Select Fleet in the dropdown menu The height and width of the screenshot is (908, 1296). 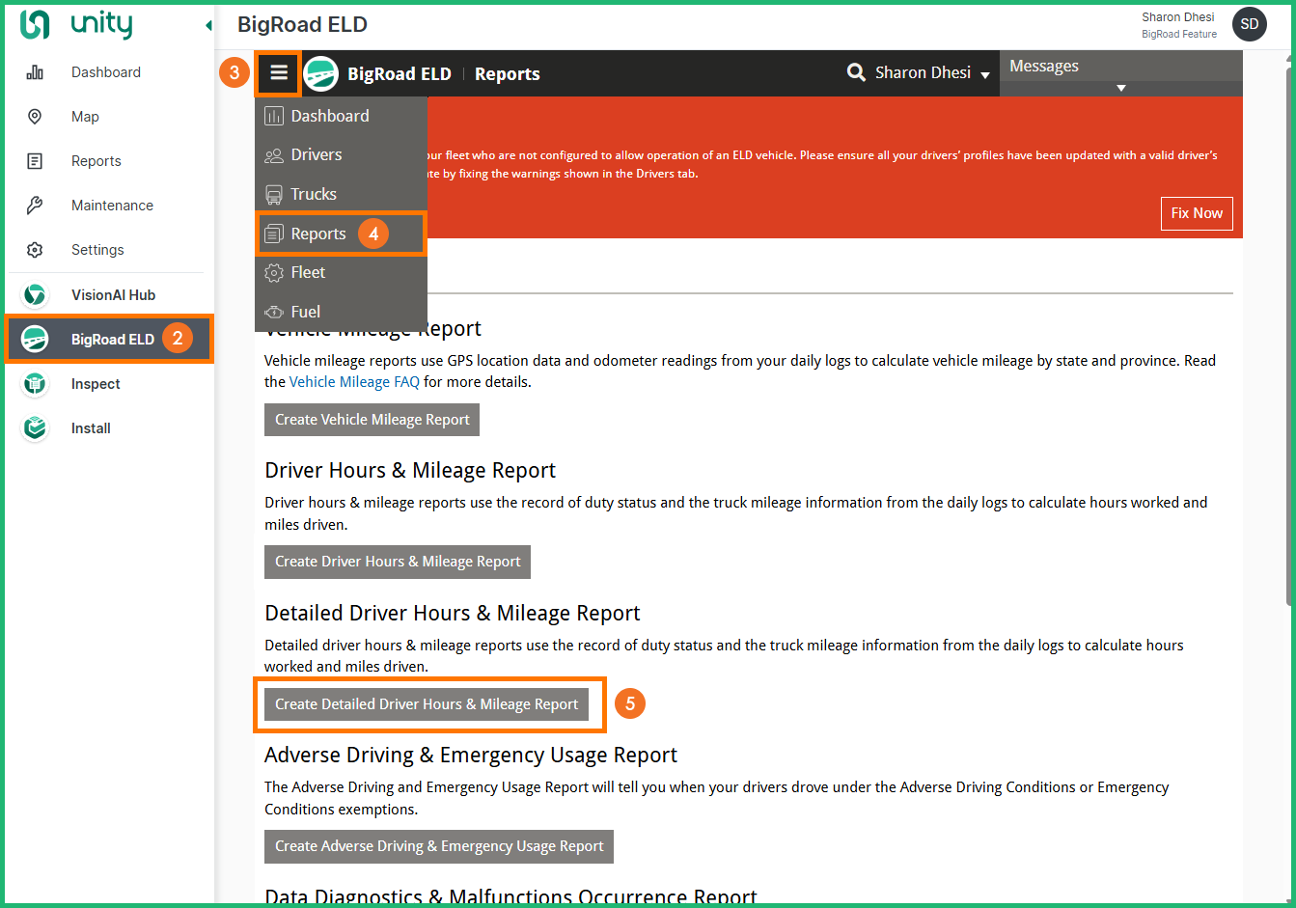308,273
